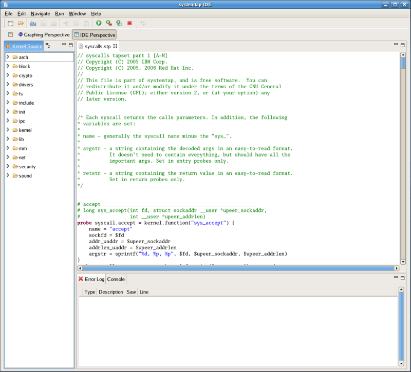Click the green Run Script button
This screenshot has width=411, height=372.
[x=99, y=23]
